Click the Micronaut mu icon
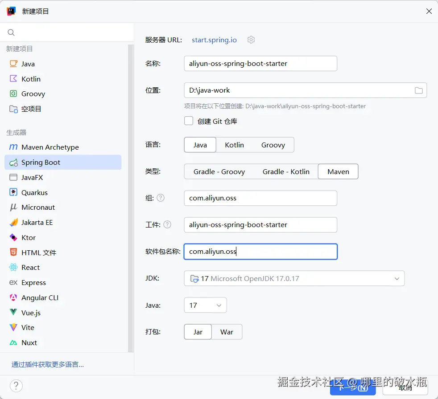The image size is (438, 399). pos(13,207)
